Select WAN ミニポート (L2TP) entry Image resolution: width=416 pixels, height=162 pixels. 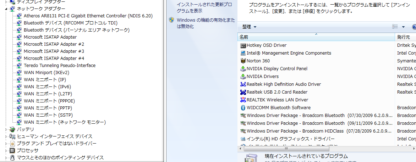(x=48, y=94)
